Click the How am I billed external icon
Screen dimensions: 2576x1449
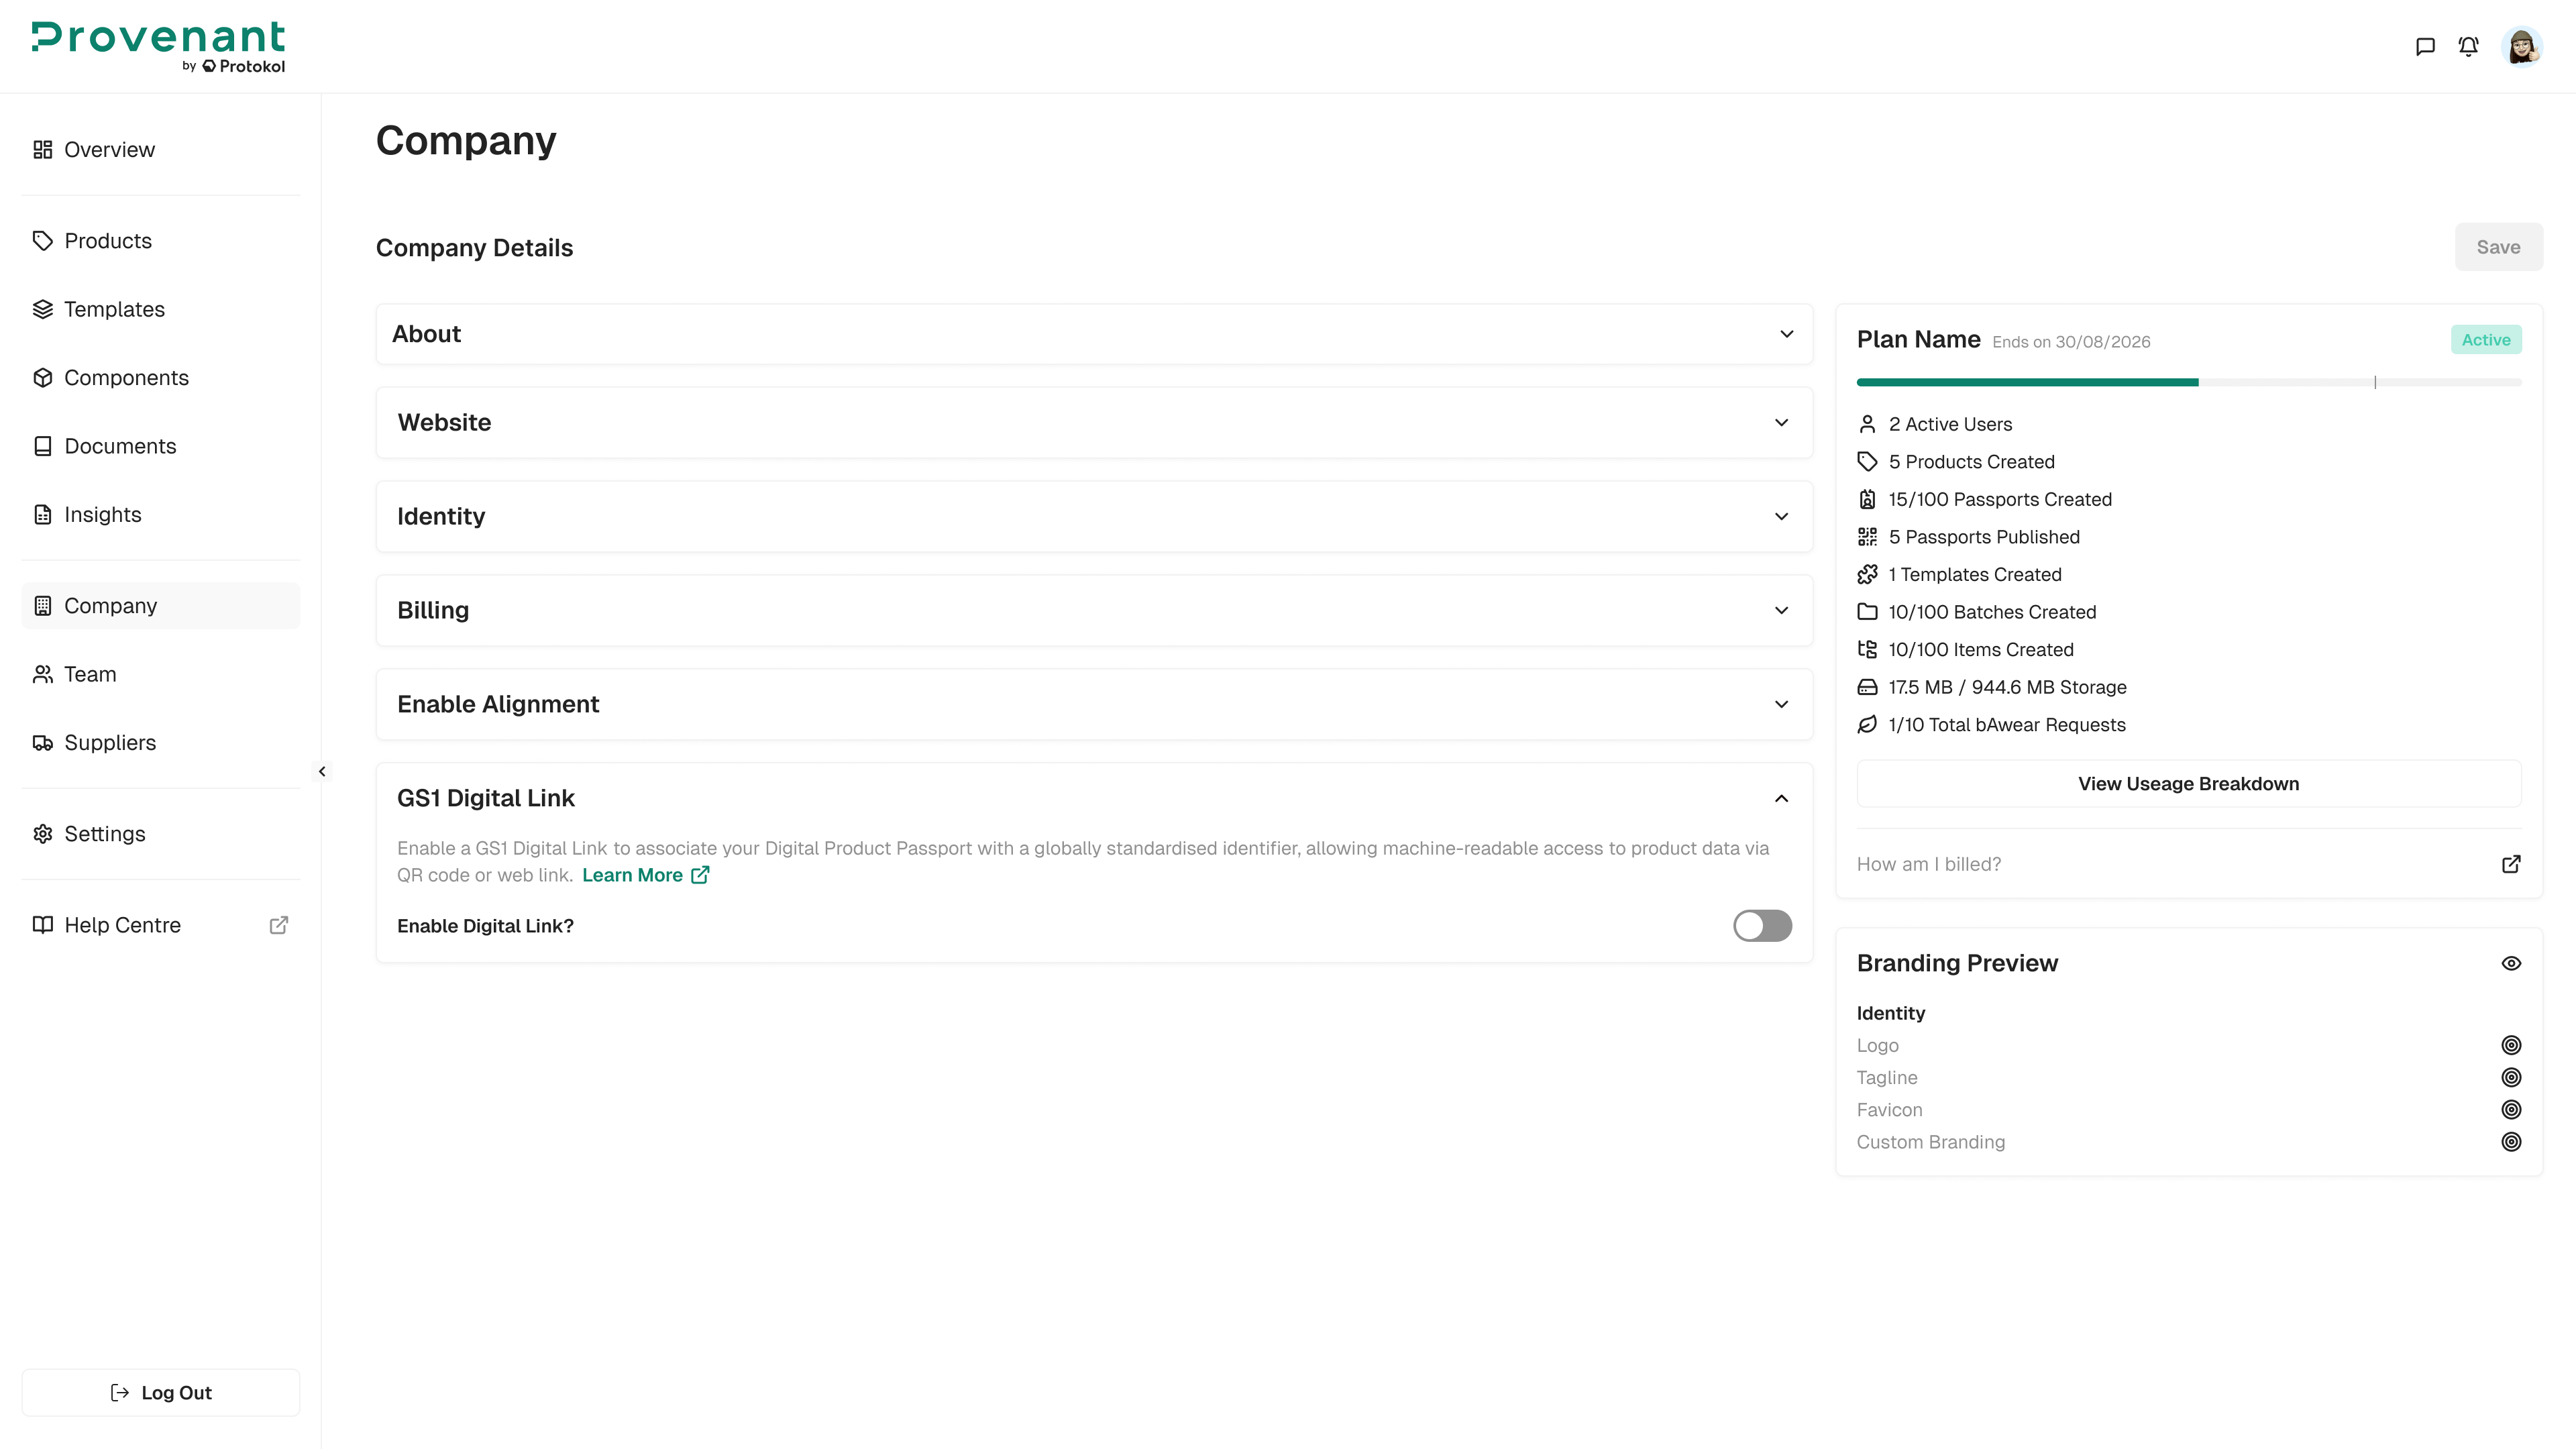[2511, 864]
